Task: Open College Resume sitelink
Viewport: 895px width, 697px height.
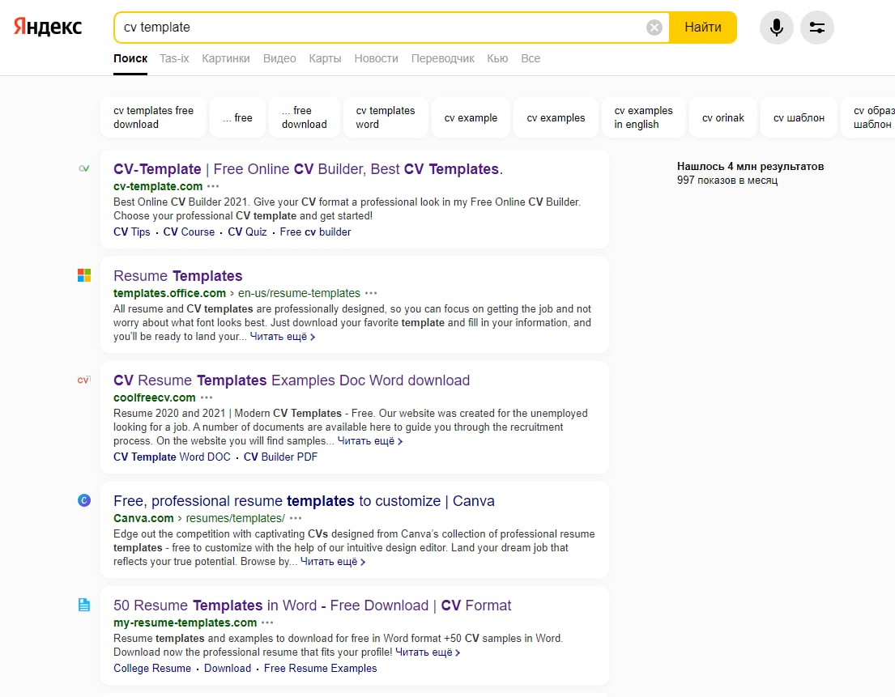Action: pos(151,669)
